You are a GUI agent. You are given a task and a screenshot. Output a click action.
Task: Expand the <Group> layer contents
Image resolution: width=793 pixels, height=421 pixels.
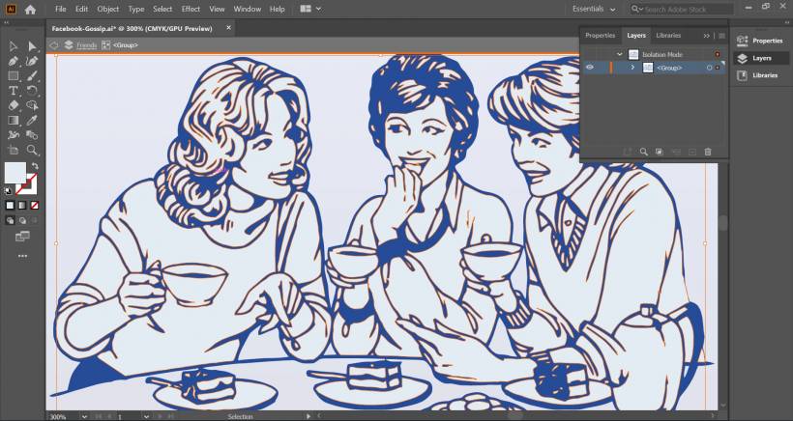pos(632,68)
